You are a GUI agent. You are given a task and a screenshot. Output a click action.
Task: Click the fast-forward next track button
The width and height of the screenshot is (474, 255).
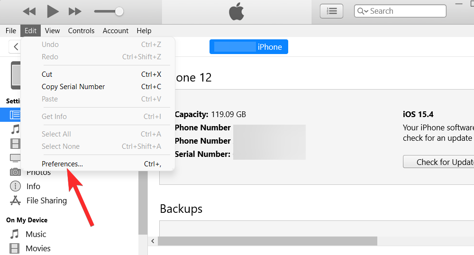click(x=75, y=11)
